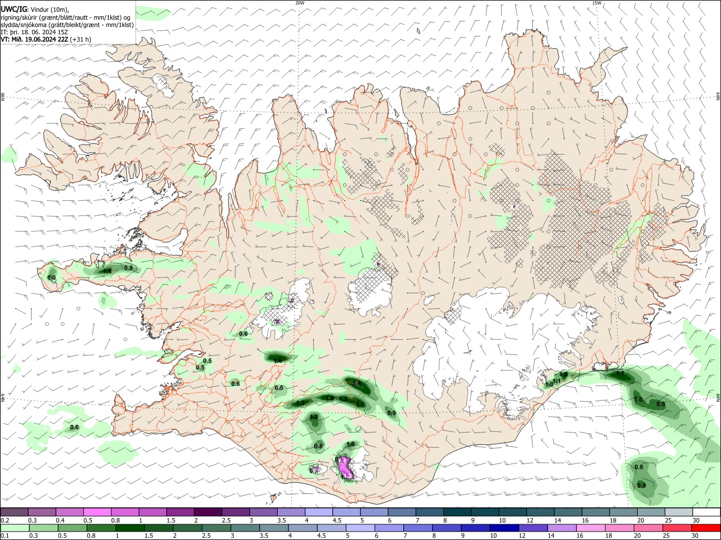Image resolution: width=721 pixels, height=540 pixels.
Task: Click the '0.1' label in the rain legend
Action: pyautogui.click(x=5, y=536)
